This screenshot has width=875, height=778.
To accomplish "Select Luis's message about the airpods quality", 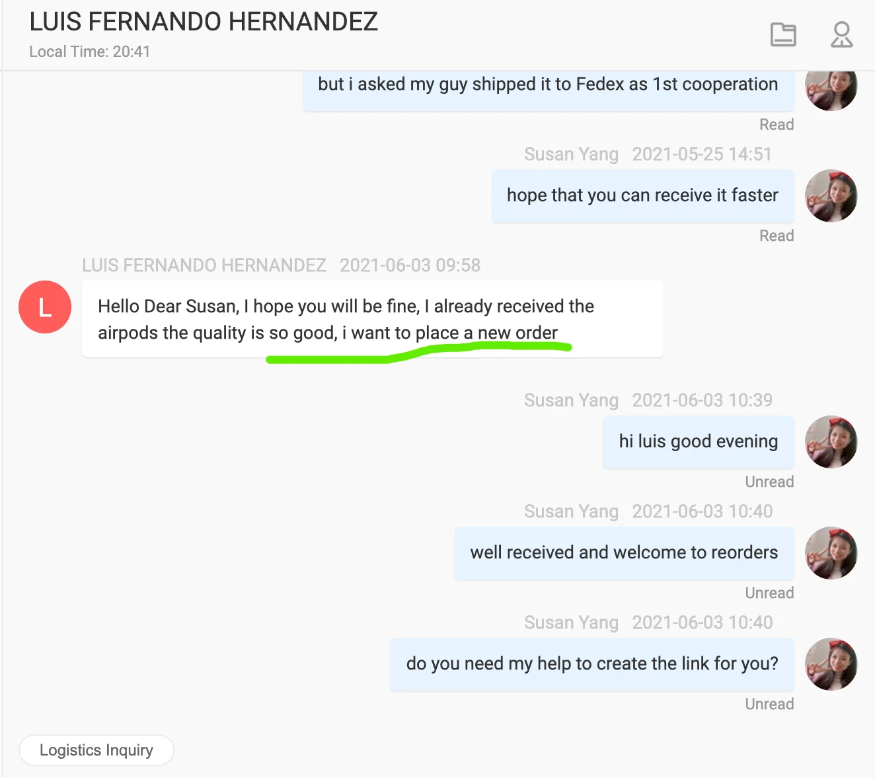I will pyautogui.click(x=372, y=319).
